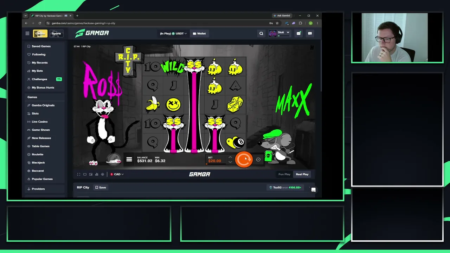Click the My Recents clock icon
The height and width of the screenshot is (253, 450).
tap(29, 63)
